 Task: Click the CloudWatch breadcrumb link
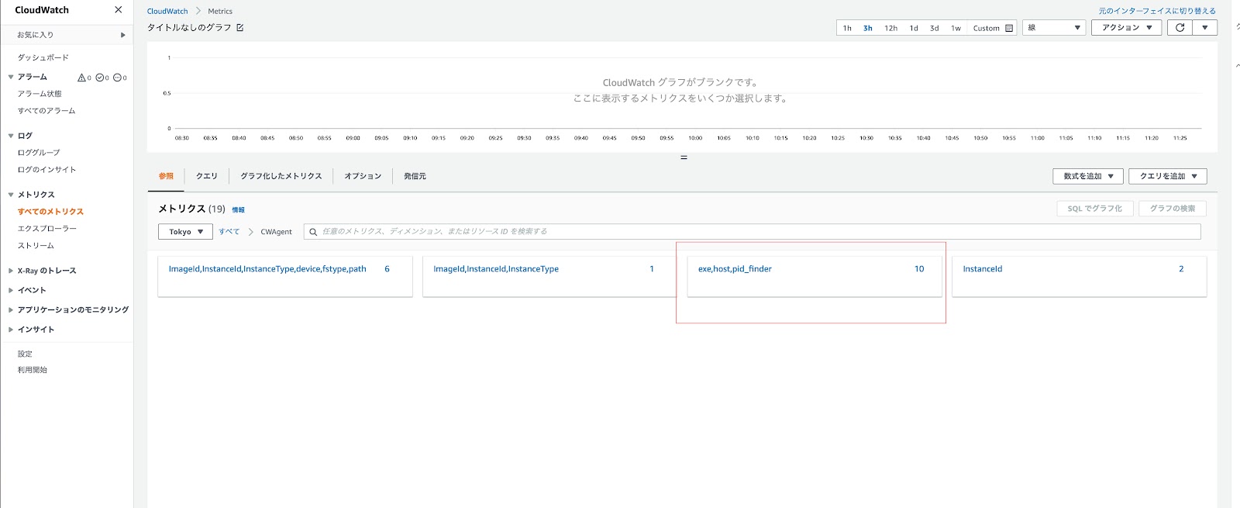tap(167, 11)
